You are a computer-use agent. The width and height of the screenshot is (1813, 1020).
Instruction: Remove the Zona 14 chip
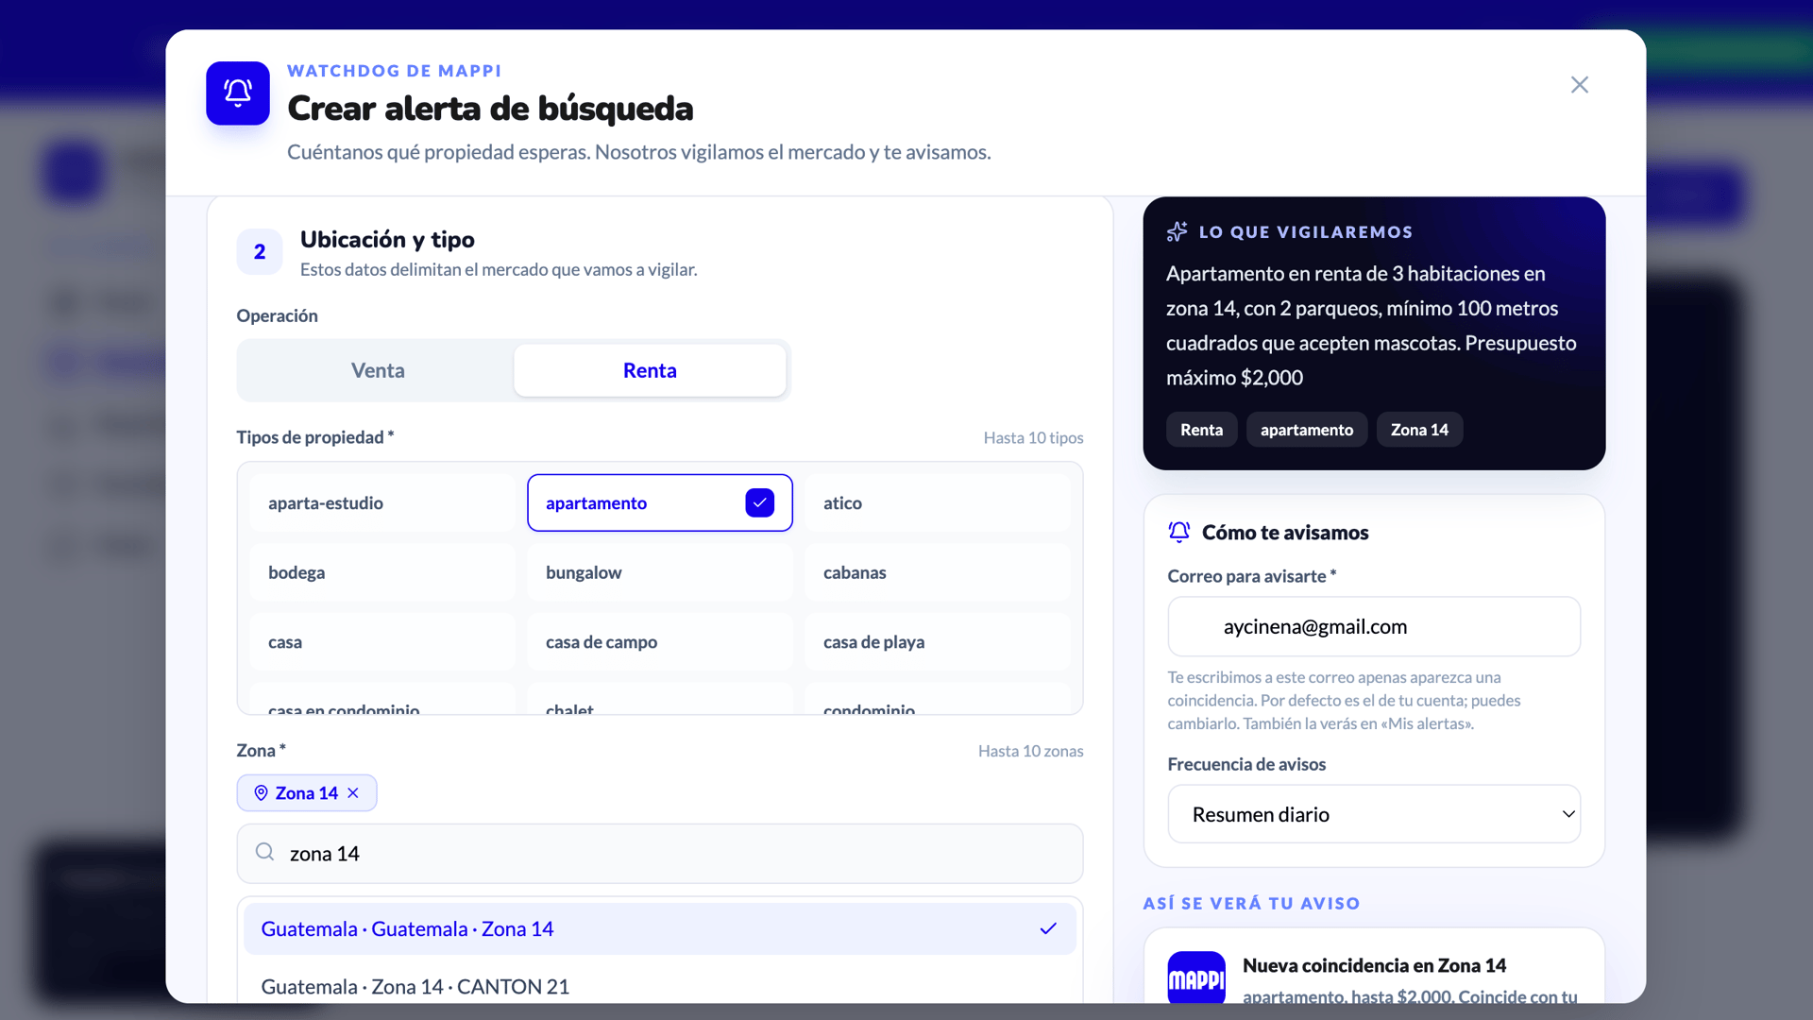(x=353, y=793)
